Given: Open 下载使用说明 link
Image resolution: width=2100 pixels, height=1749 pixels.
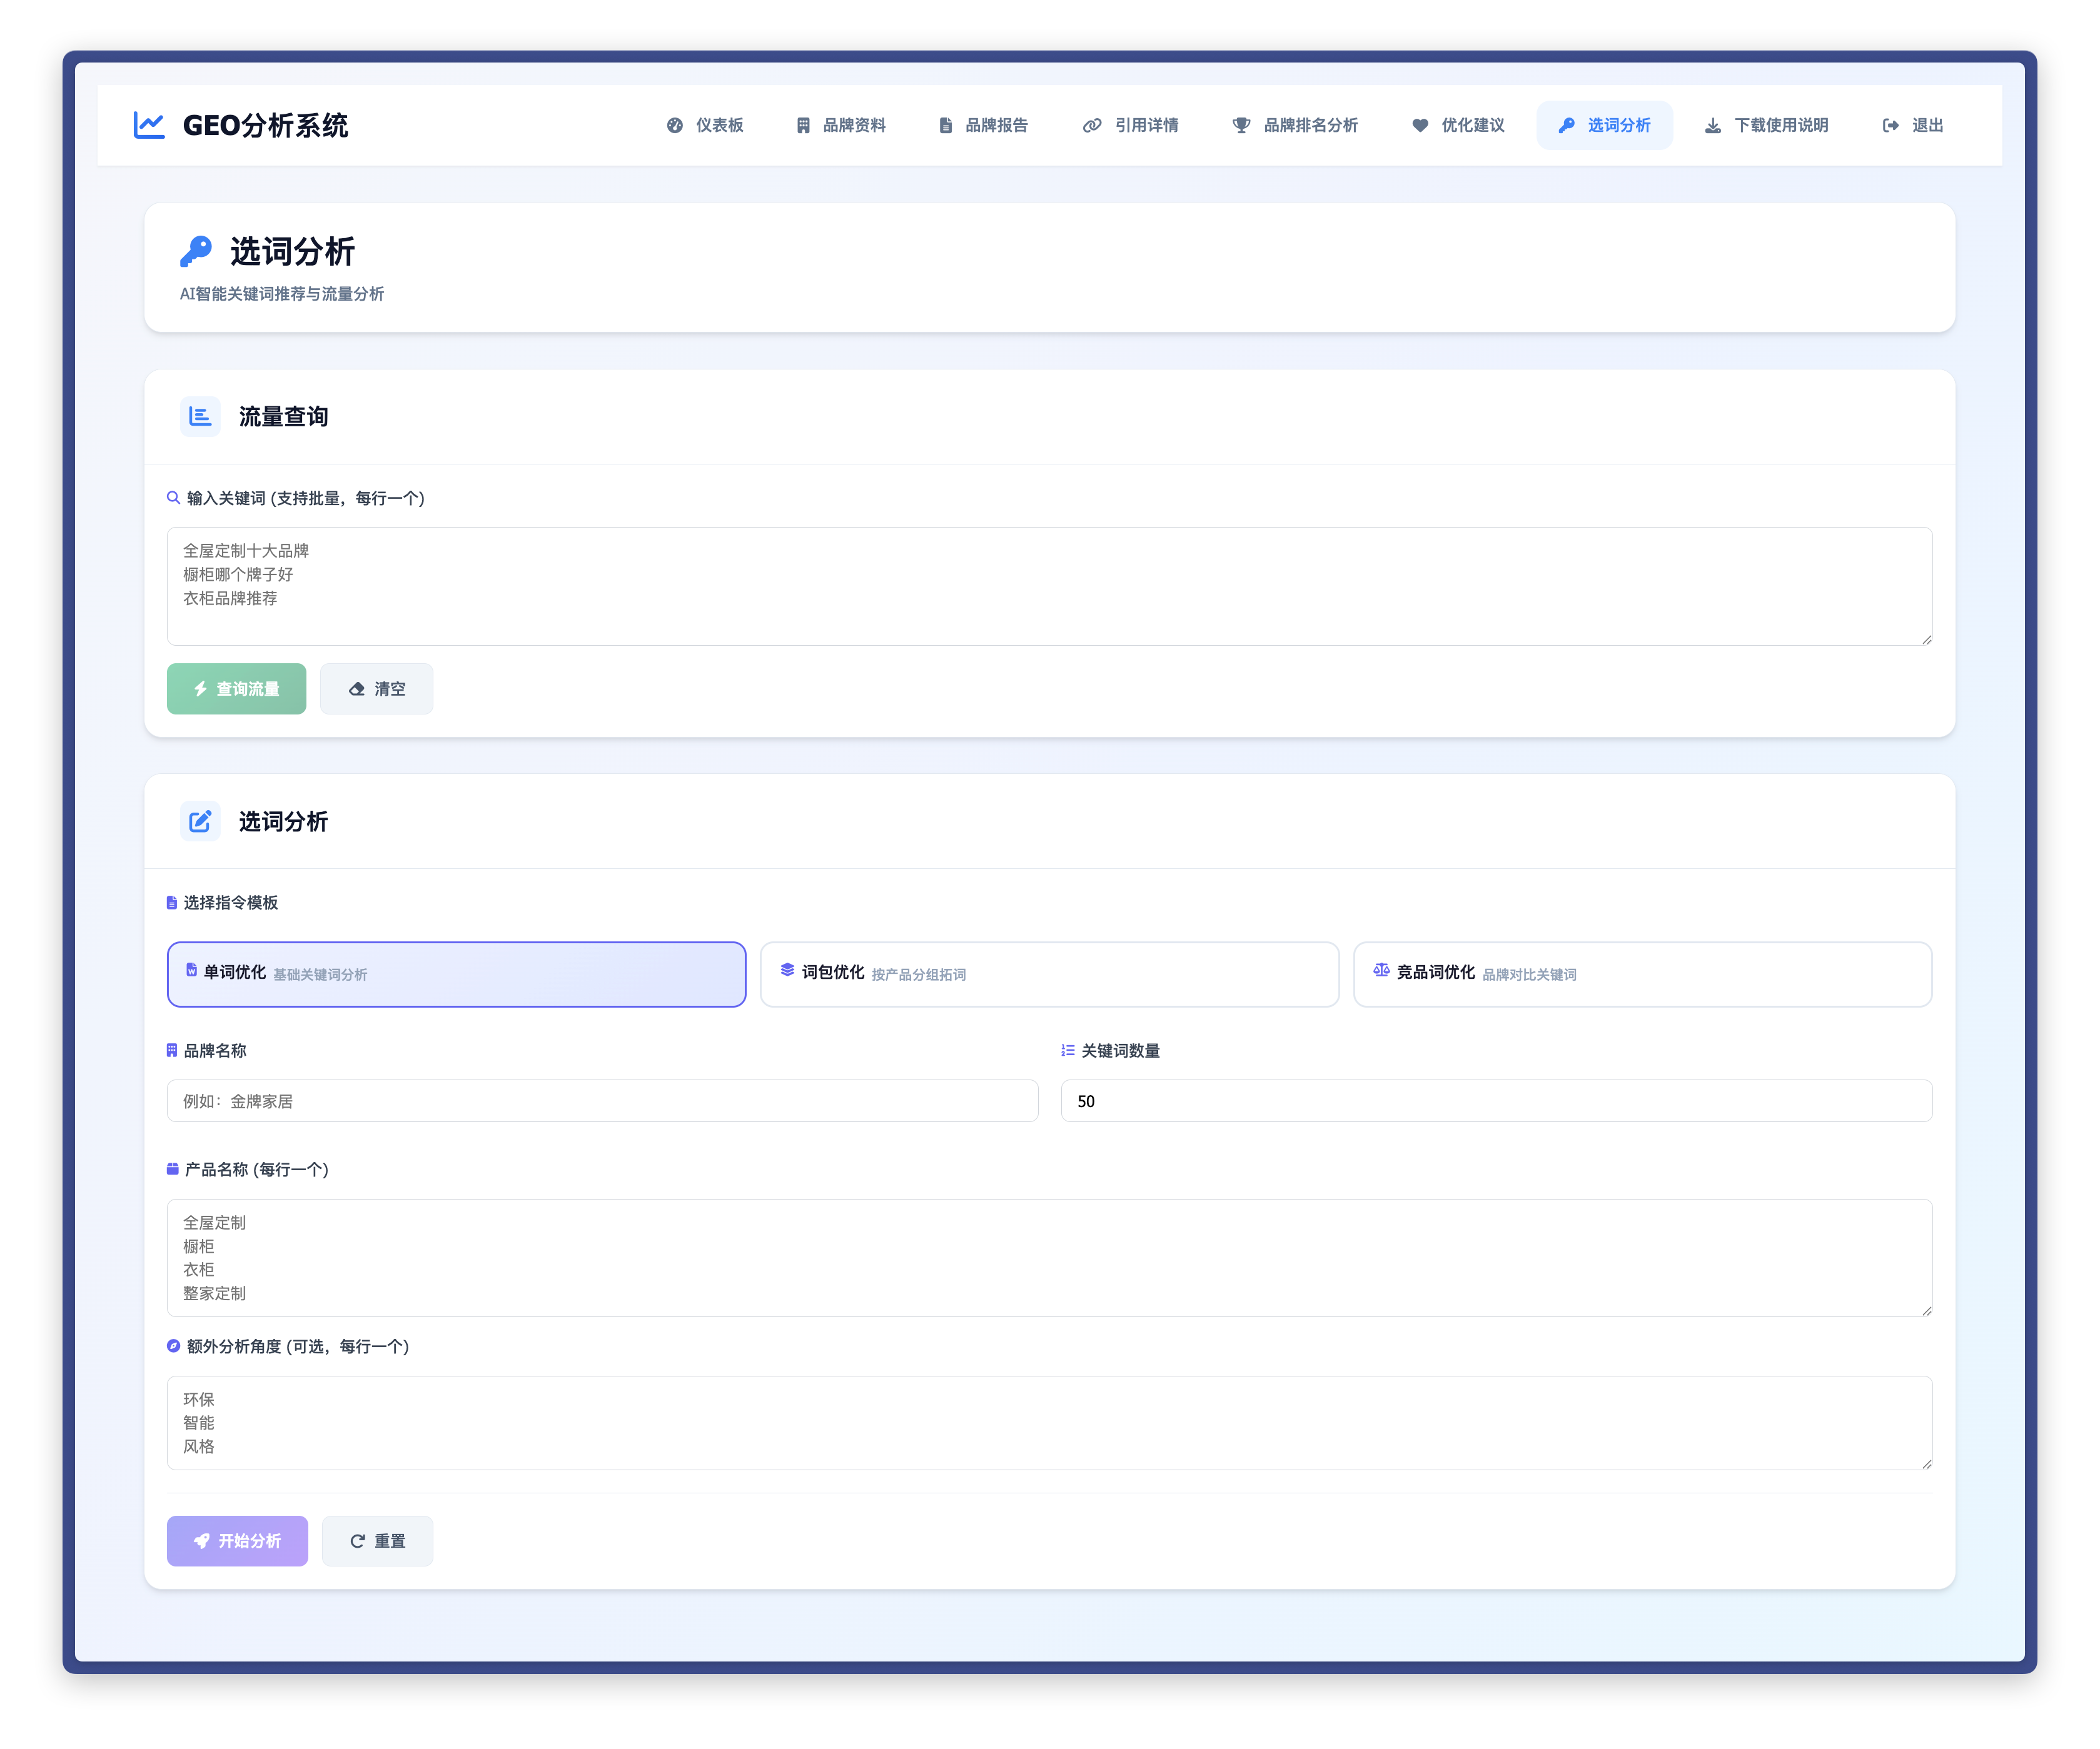Looking at the screenshot, I should tap(1767, 125).
